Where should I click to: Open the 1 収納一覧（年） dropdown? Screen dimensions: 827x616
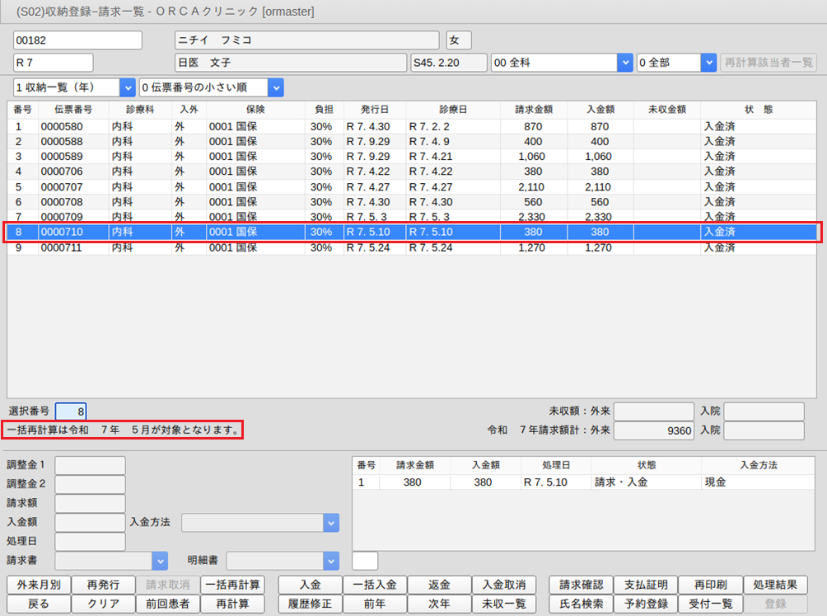127,87
